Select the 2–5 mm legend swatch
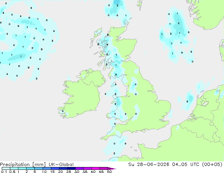The height and width of the screenshot is (173, 224). pyautogui.click(x=30, y=168)
